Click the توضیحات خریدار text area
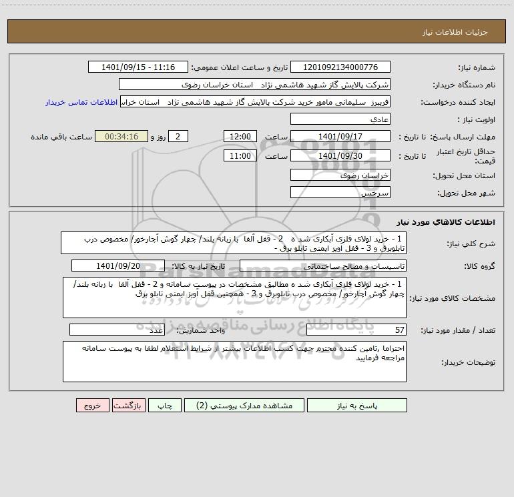 (234, 362)
